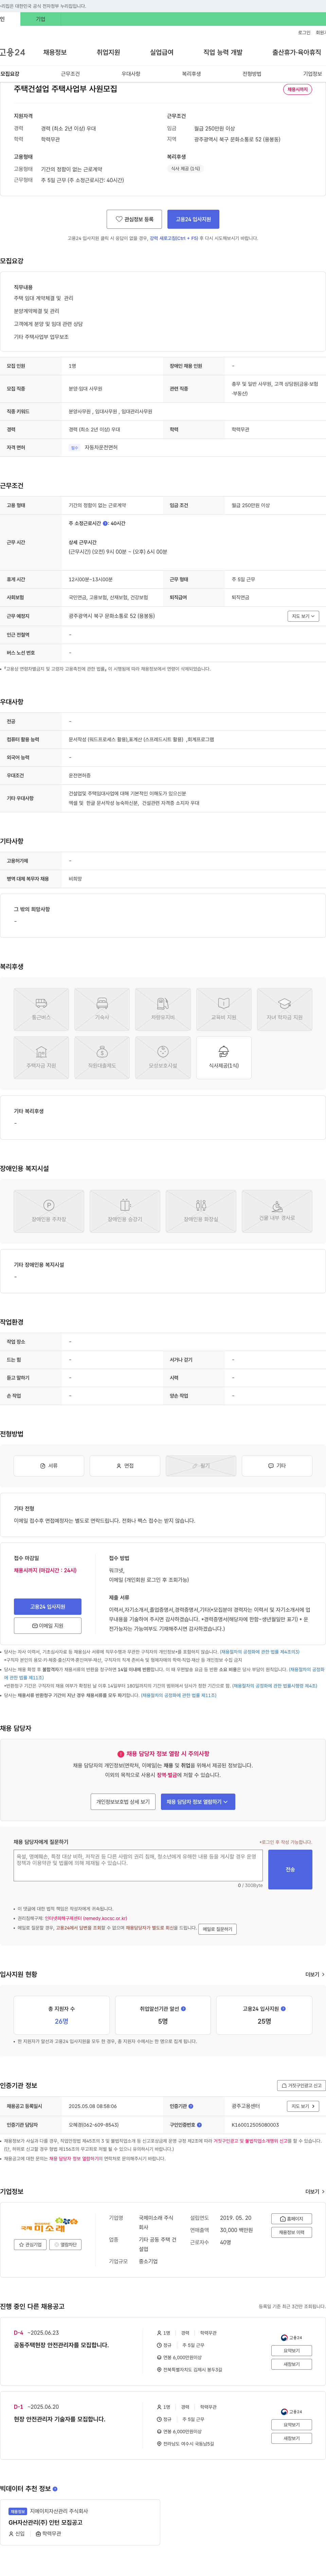The image size is (326, 2576).
Task: Click the 홈페이지 button in 기업정보
Action: click(292, 2219)
